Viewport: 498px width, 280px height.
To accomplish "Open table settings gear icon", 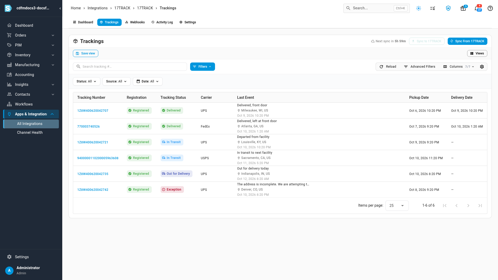I will click(x=482, y=67).
